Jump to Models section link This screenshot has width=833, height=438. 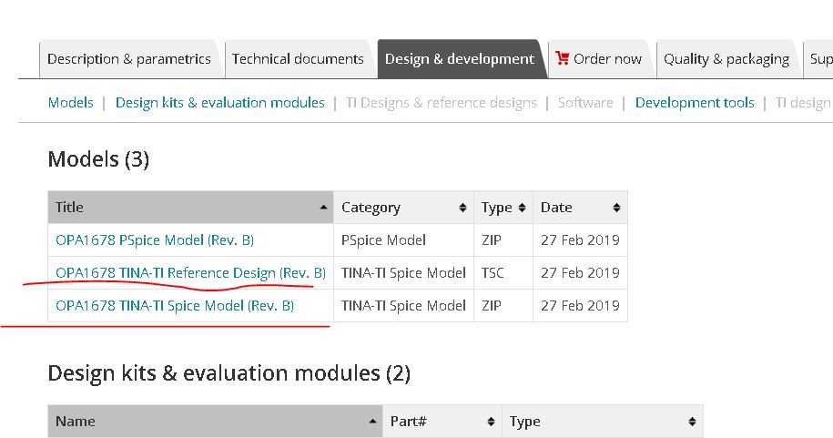click(x=70, y=103)
